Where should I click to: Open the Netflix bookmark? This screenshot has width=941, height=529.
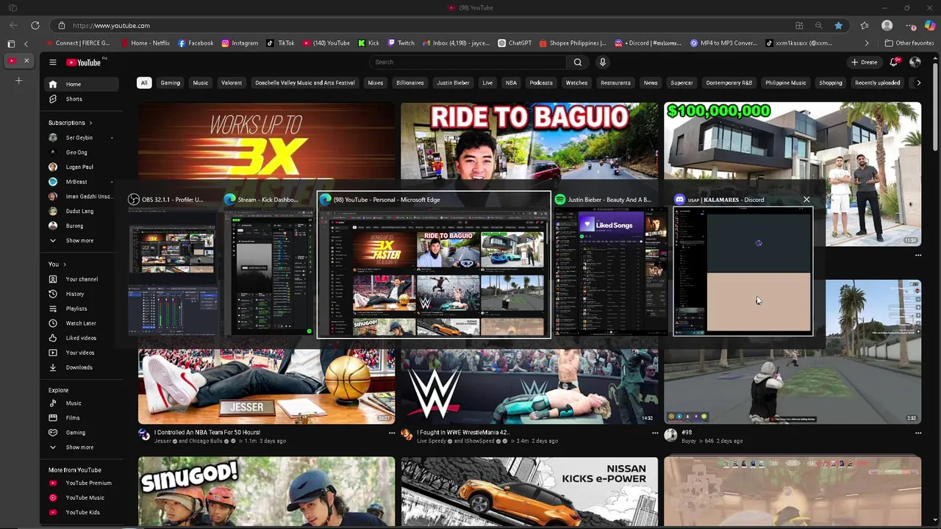(146, 43)
